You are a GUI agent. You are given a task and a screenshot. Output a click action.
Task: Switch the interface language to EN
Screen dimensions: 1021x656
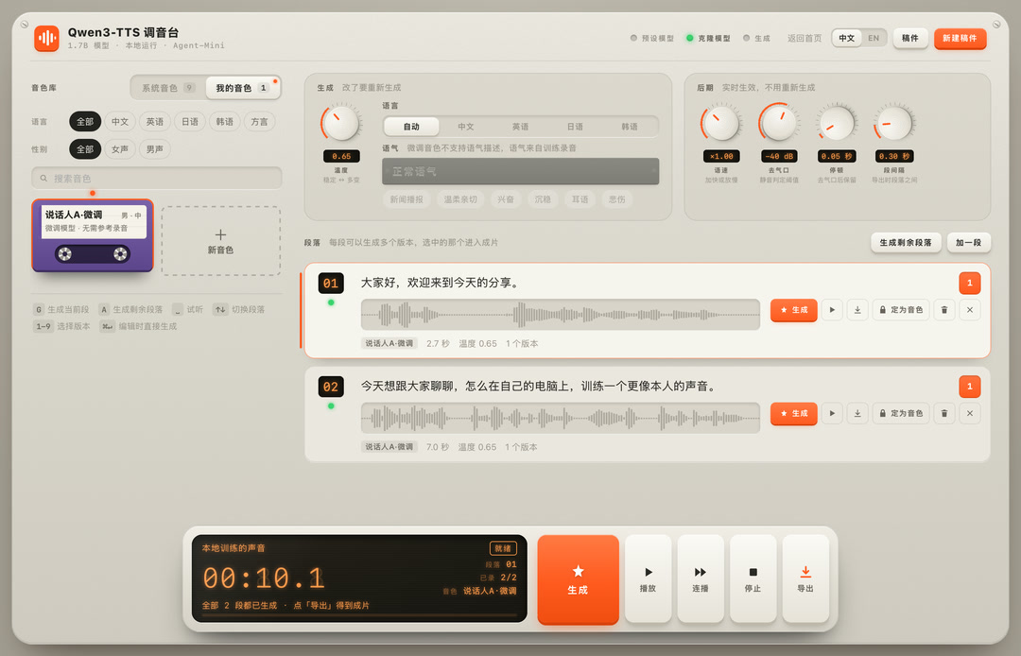(x=874, y=39)
